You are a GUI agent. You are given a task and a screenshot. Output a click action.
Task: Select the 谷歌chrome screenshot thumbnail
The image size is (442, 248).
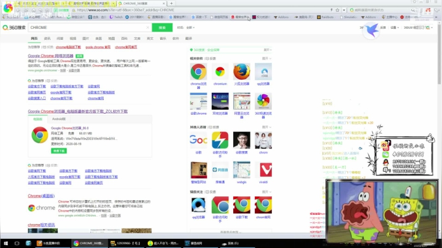click(198, 101)
